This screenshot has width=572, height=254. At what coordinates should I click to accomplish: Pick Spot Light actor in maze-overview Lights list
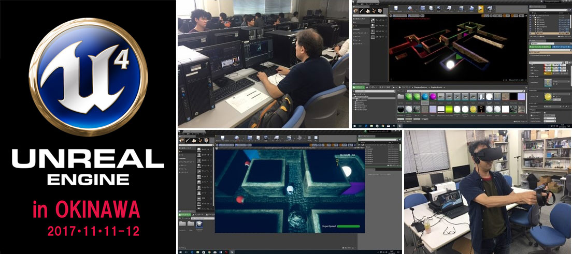pos(378,31)
